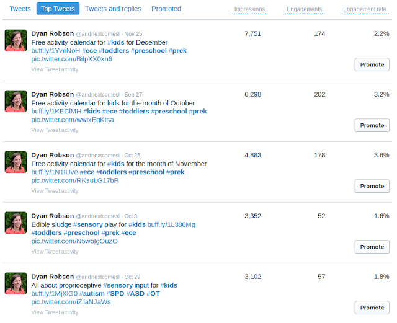Screen dimensions: 397x323
Task: Click #ece hashtag in December calendar tweet
Action: pos(89,51)
